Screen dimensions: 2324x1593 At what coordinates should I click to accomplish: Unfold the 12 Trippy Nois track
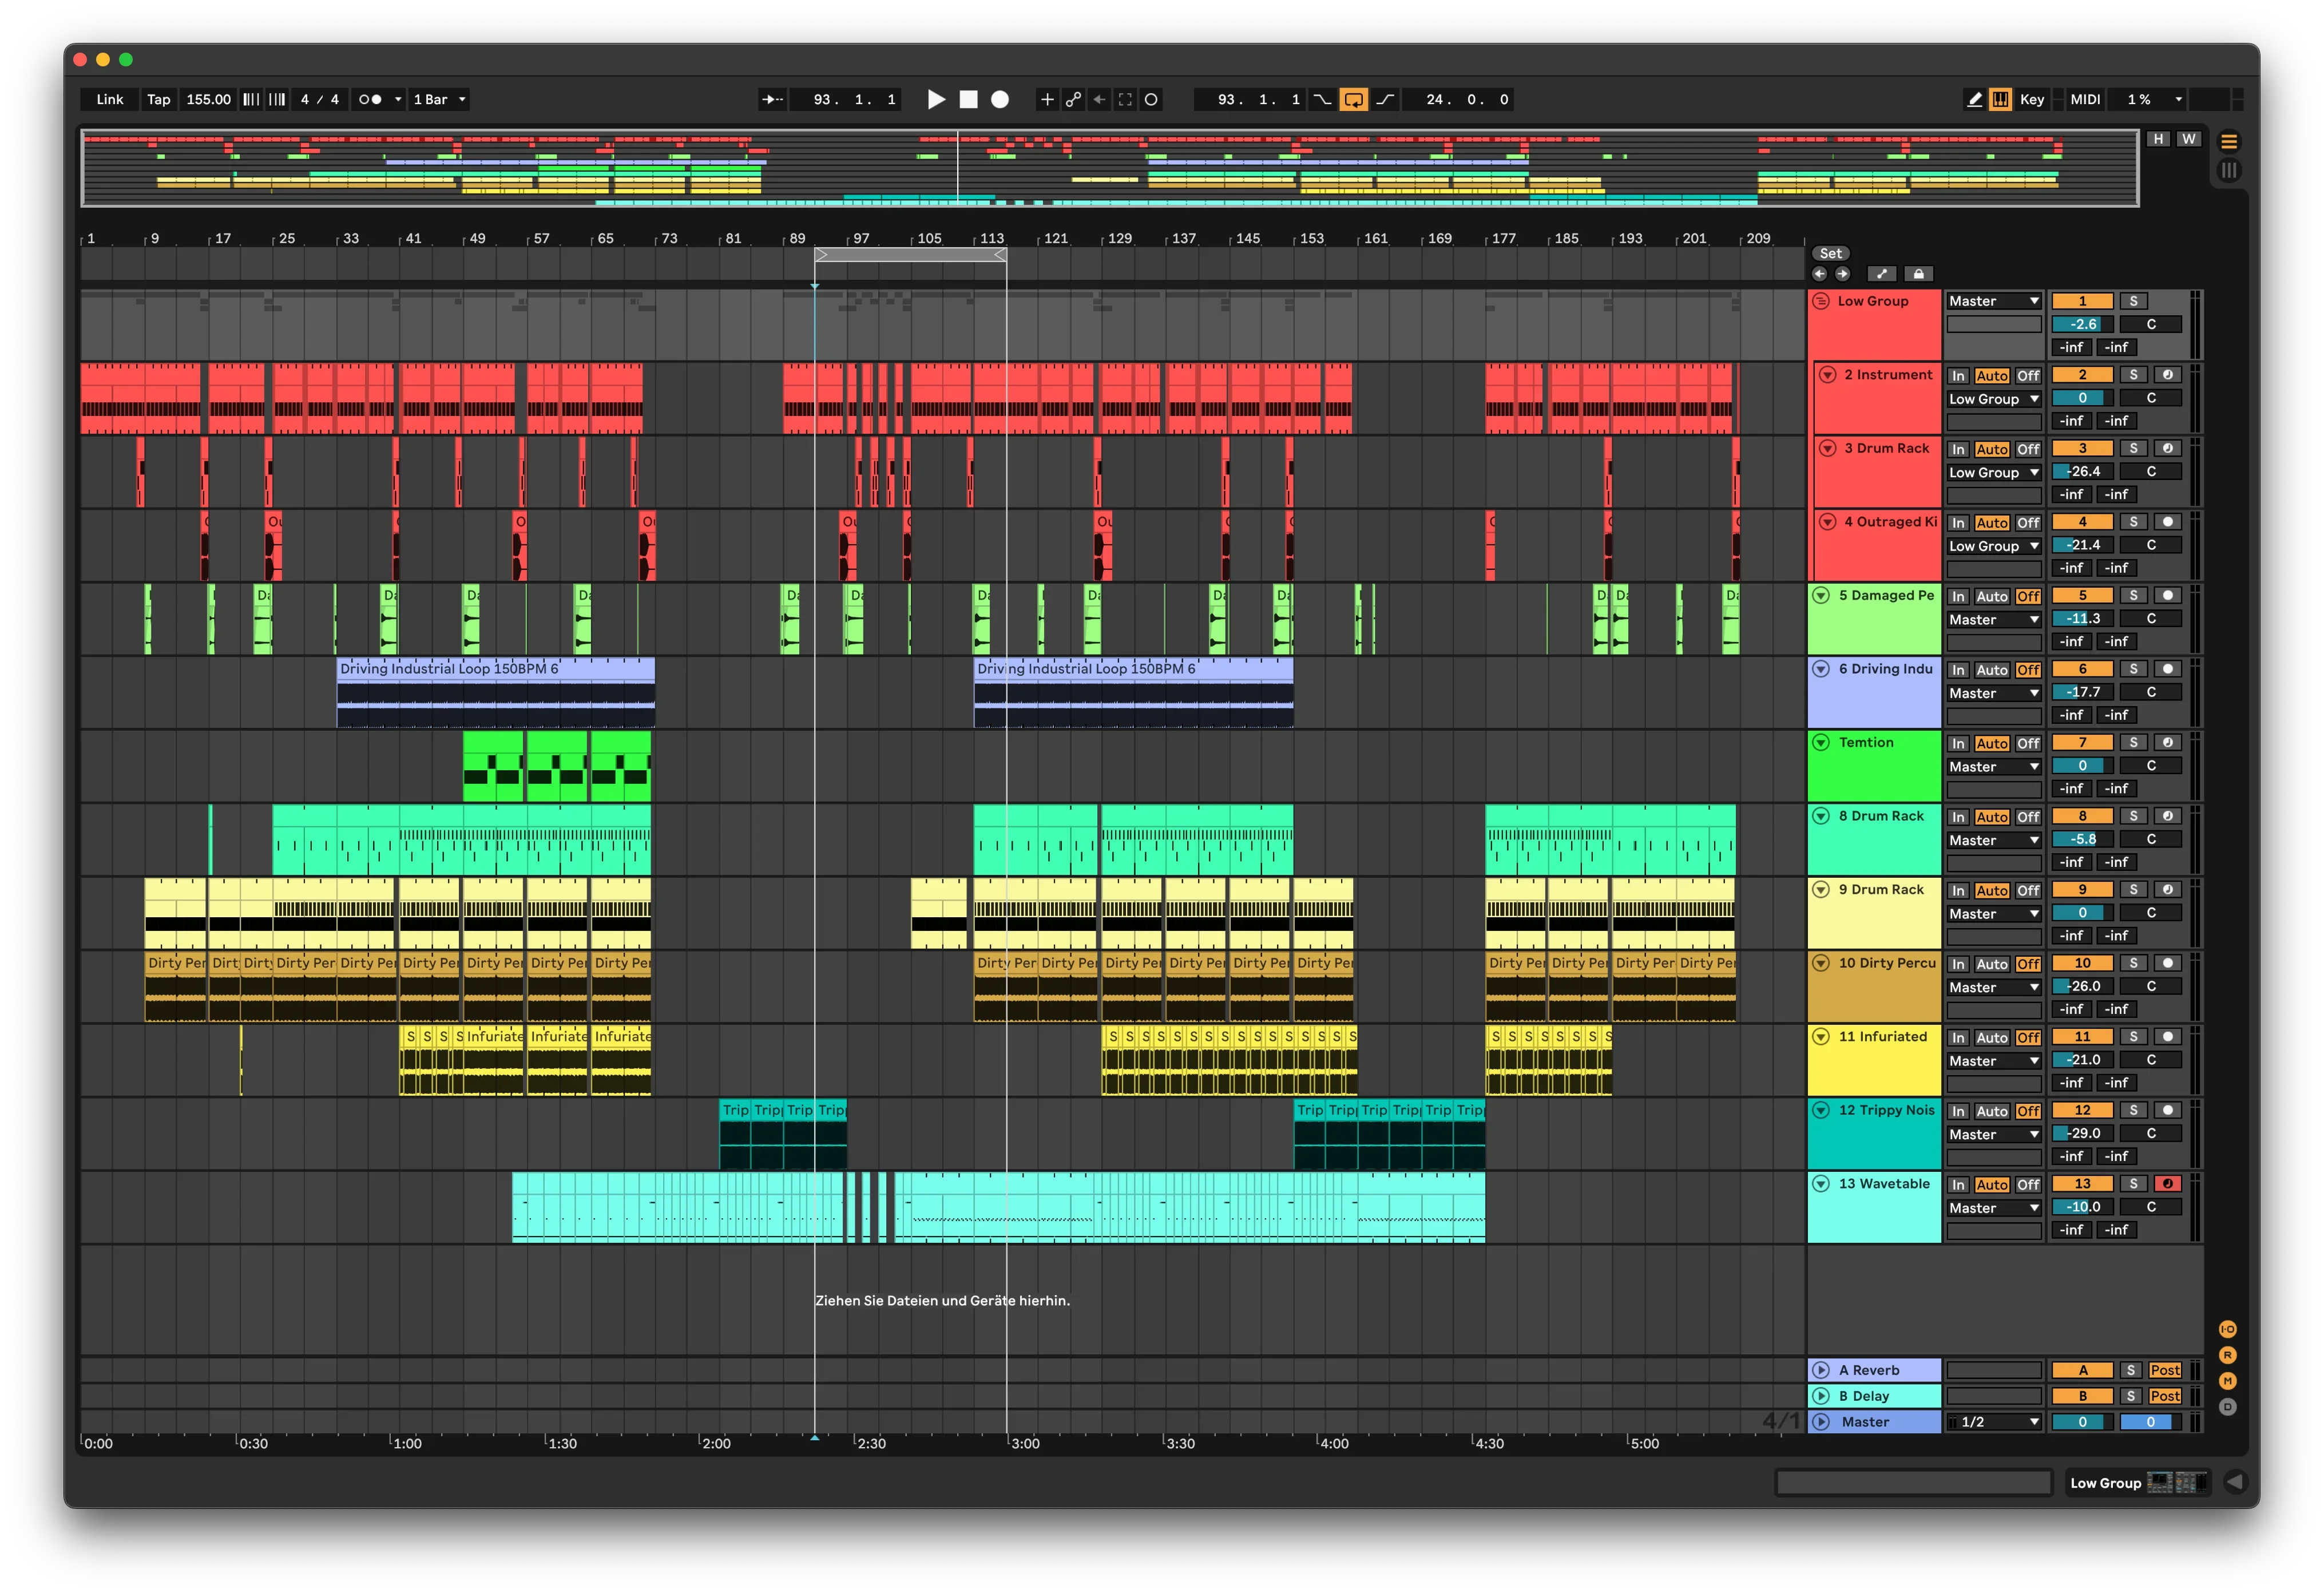point(1821,1110)
